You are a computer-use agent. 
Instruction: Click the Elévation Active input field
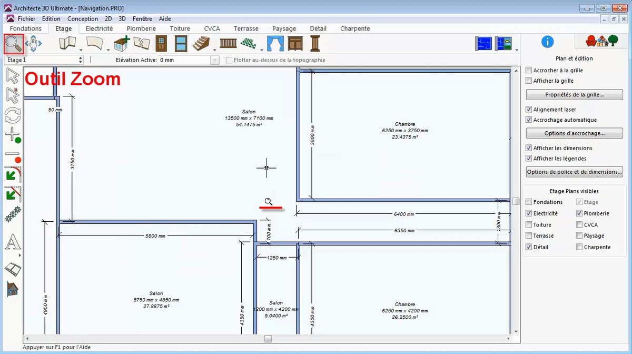pos(184,60)
